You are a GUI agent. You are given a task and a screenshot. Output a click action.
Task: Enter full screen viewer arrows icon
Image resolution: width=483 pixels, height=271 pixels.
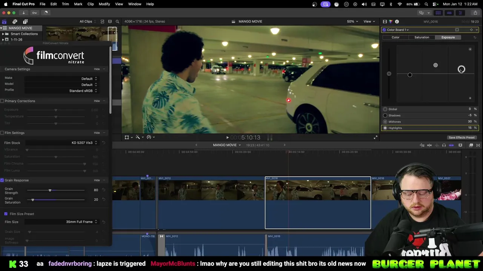click(375, 138)
